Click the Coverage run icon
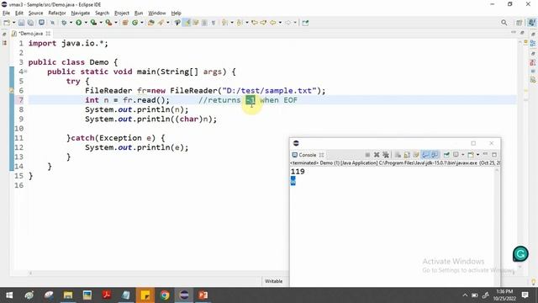Viewport: 538px width, 303px height. pyautogui.click(x=93, y=23)
